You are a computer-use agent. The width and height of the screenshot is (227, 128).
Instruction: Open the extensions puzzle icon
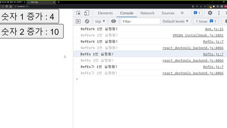click(214, 6)
